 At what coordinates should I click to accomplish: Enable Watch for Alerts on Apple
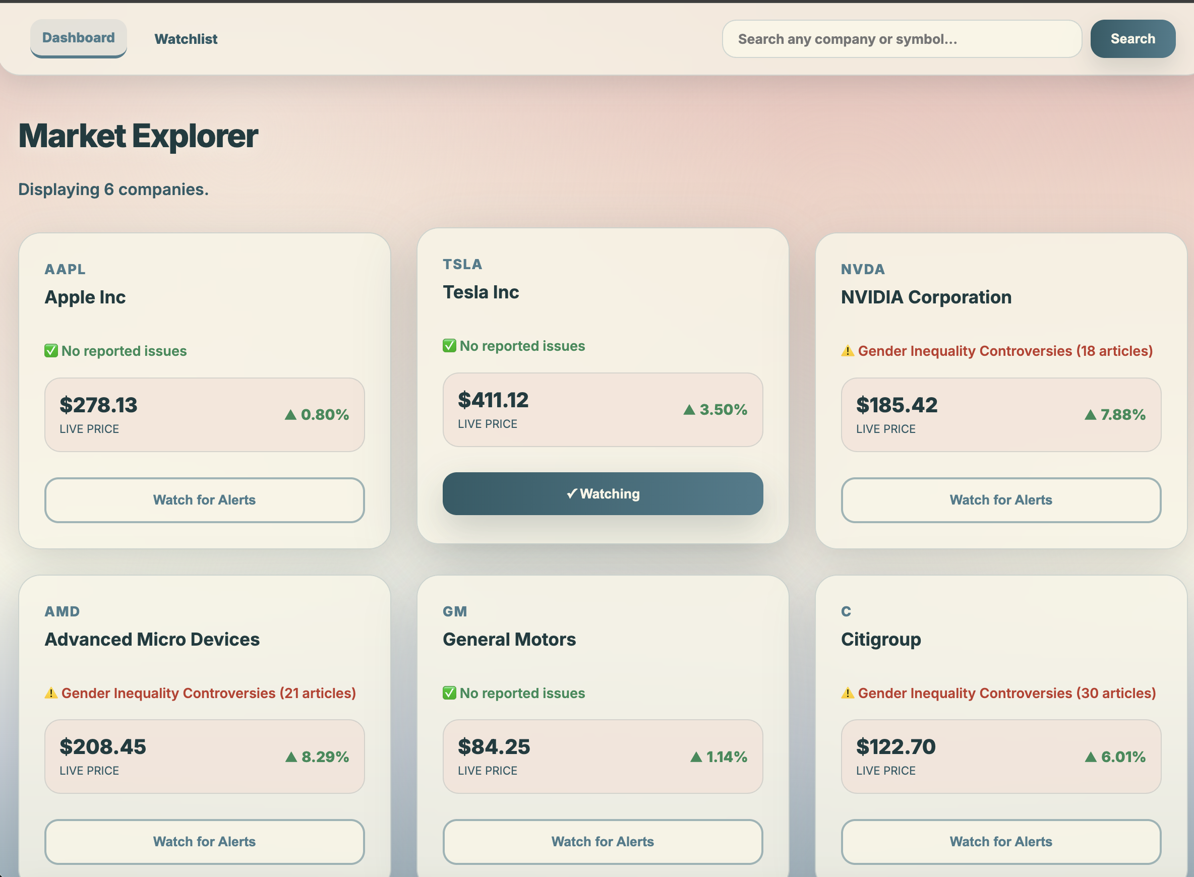[x=205, y=500]
